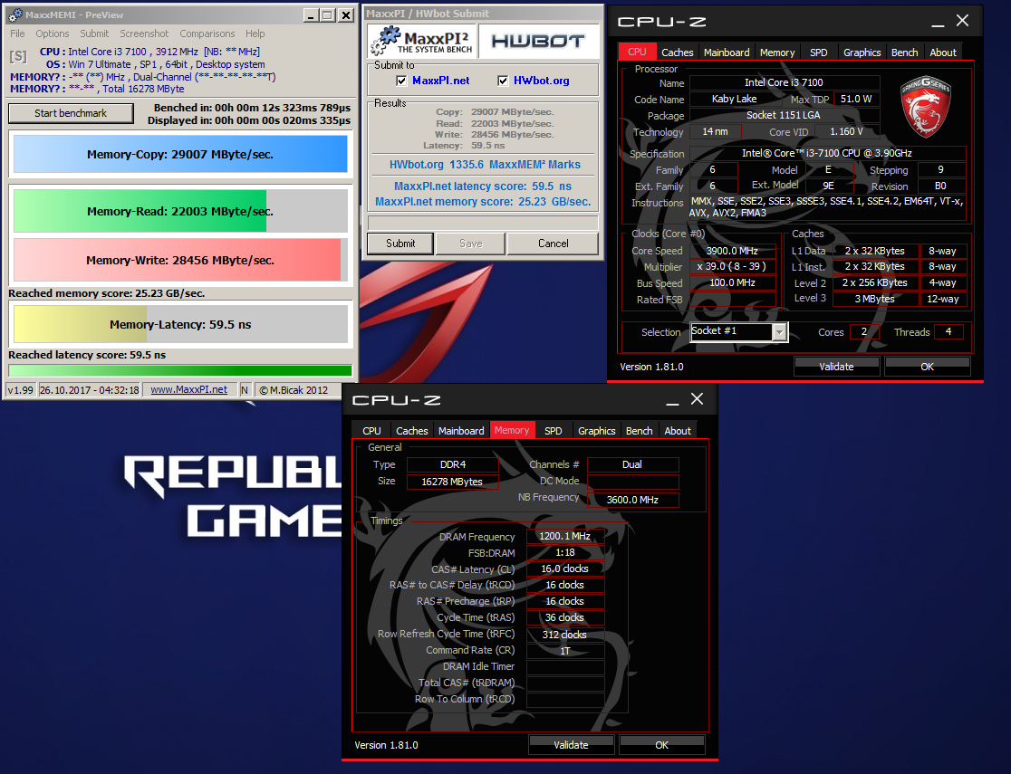Click Validate in the CPU-Z Memory window

coord(571,744)
